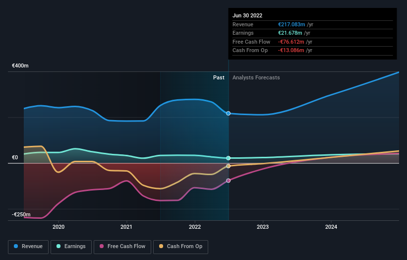407x260 pixels.
Task: Click the Past section label
Action: point(219,77)
